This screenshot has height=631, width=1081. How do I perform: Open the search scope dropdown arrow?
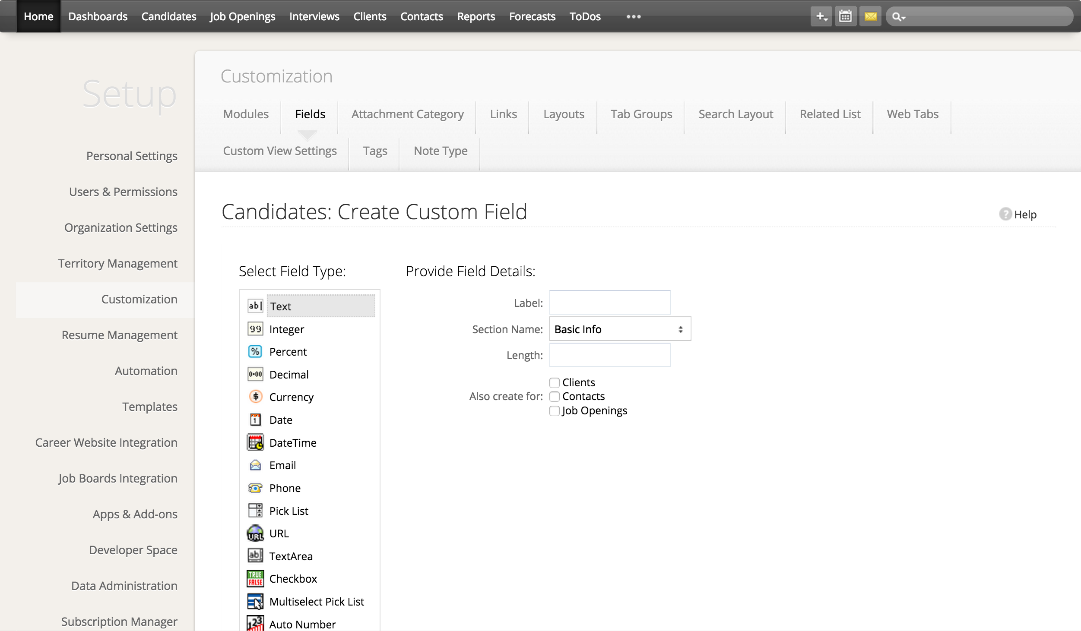[903, 17]
